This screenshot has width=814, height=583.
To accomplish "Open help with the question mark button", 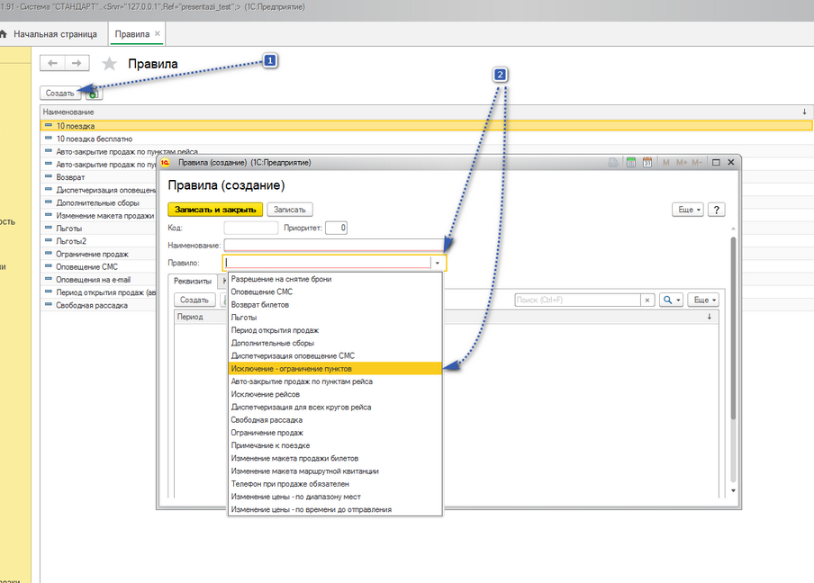I will click(x=717, y=210).
